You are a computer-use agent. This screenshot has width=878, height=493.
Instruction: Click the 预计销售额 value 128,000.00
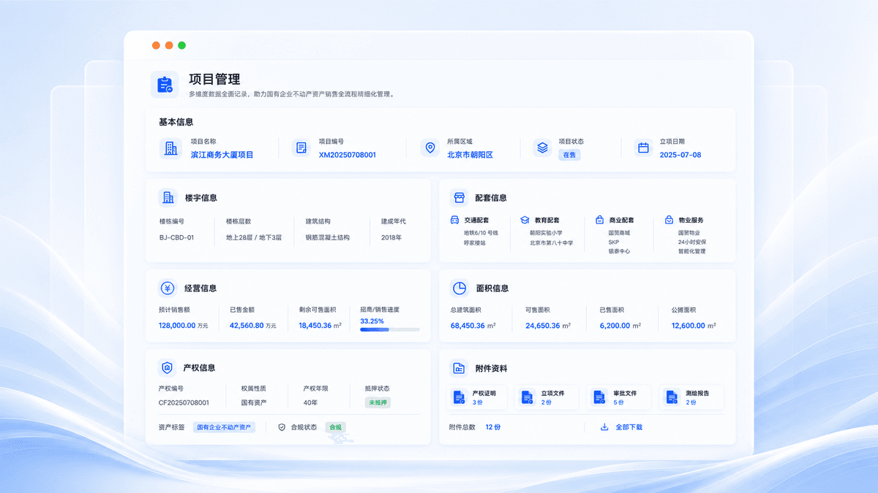(x=177, y=326)
